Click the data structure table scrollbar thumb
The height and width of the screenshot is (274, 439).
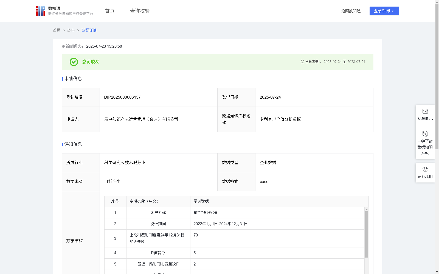point(367,234)
